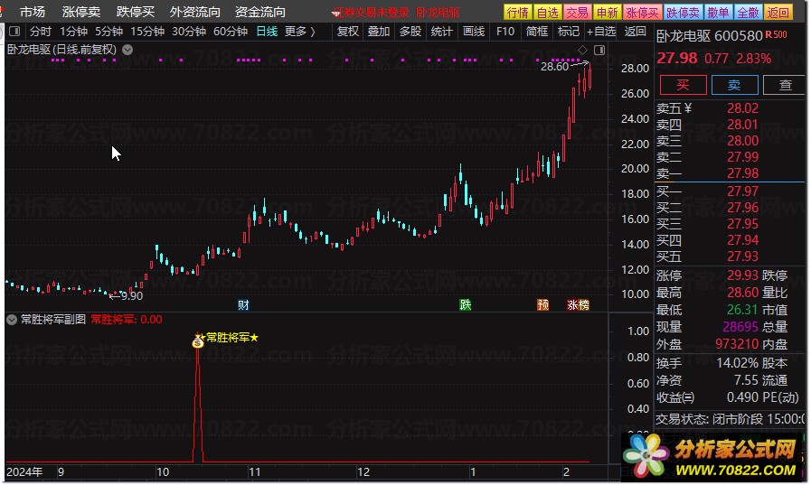Click the diamond icon atop the chart
This screenshot has height=485, width=811.
[582, 50]
